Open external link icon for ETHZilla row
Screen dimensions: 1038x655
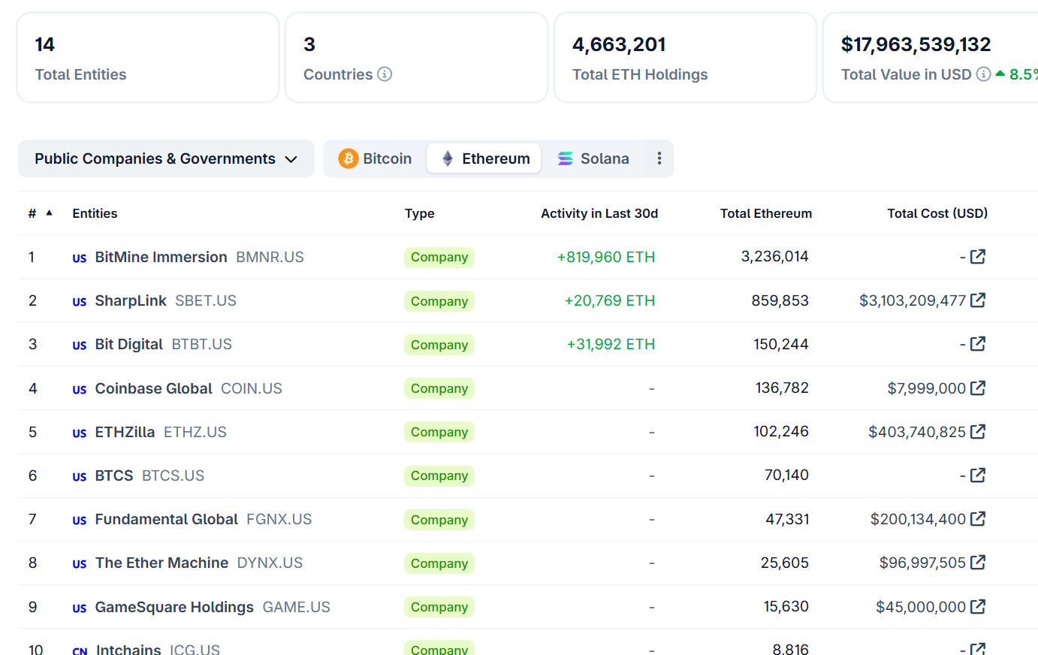click(x=977, y=432)
